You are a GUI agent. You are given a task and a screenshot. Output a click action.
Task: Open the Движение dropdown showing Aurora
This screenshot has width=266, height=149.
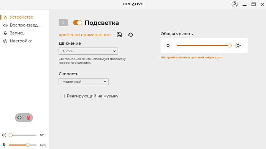(89, 51)
